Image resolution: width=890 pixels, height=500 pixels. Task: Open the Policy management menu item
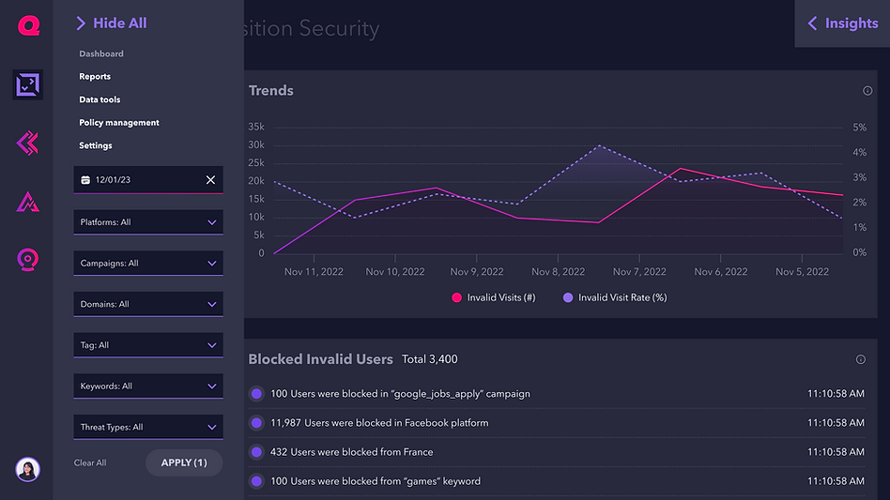[x=118, y=123]
